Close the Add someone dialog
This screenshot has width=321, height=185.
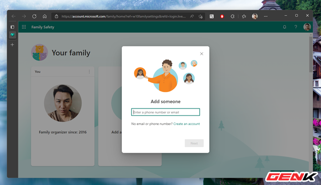(x=202, y=53)
